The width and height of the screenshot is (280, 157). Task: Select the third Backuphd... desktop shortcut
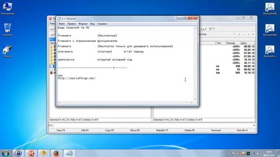[x=270, y=51]
